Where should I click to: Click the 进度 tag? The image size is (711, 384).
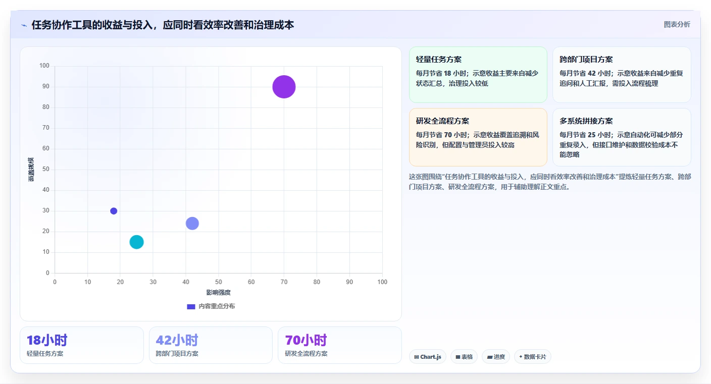(496, 357)
